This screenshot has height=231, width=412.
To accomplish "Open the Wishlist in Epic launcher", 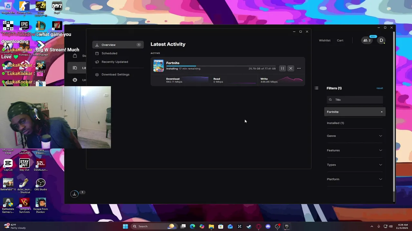I will coord(324,40).
